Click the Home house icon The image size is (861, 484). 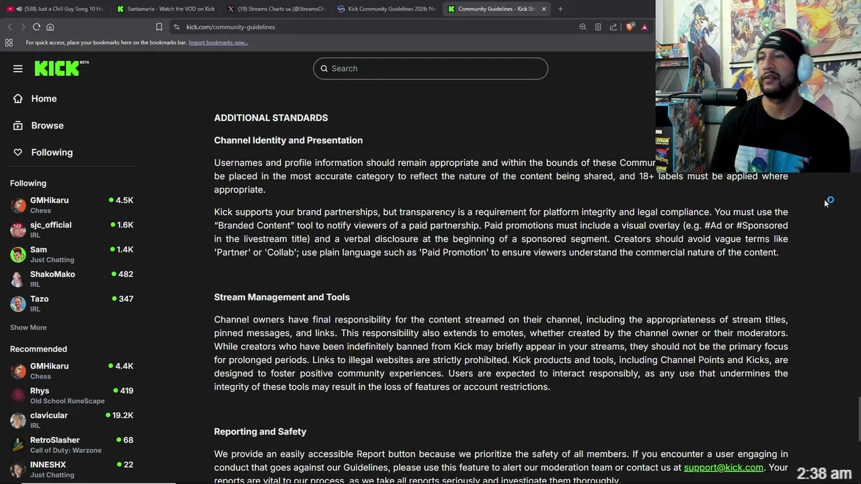click(18, 99)
